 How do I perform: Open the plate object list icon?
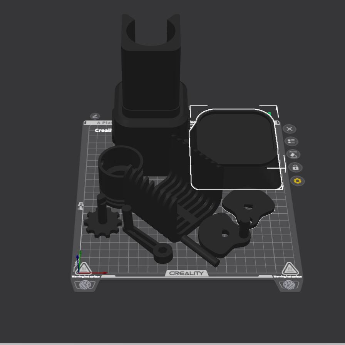pyautogui.click(x=291, y=141)
